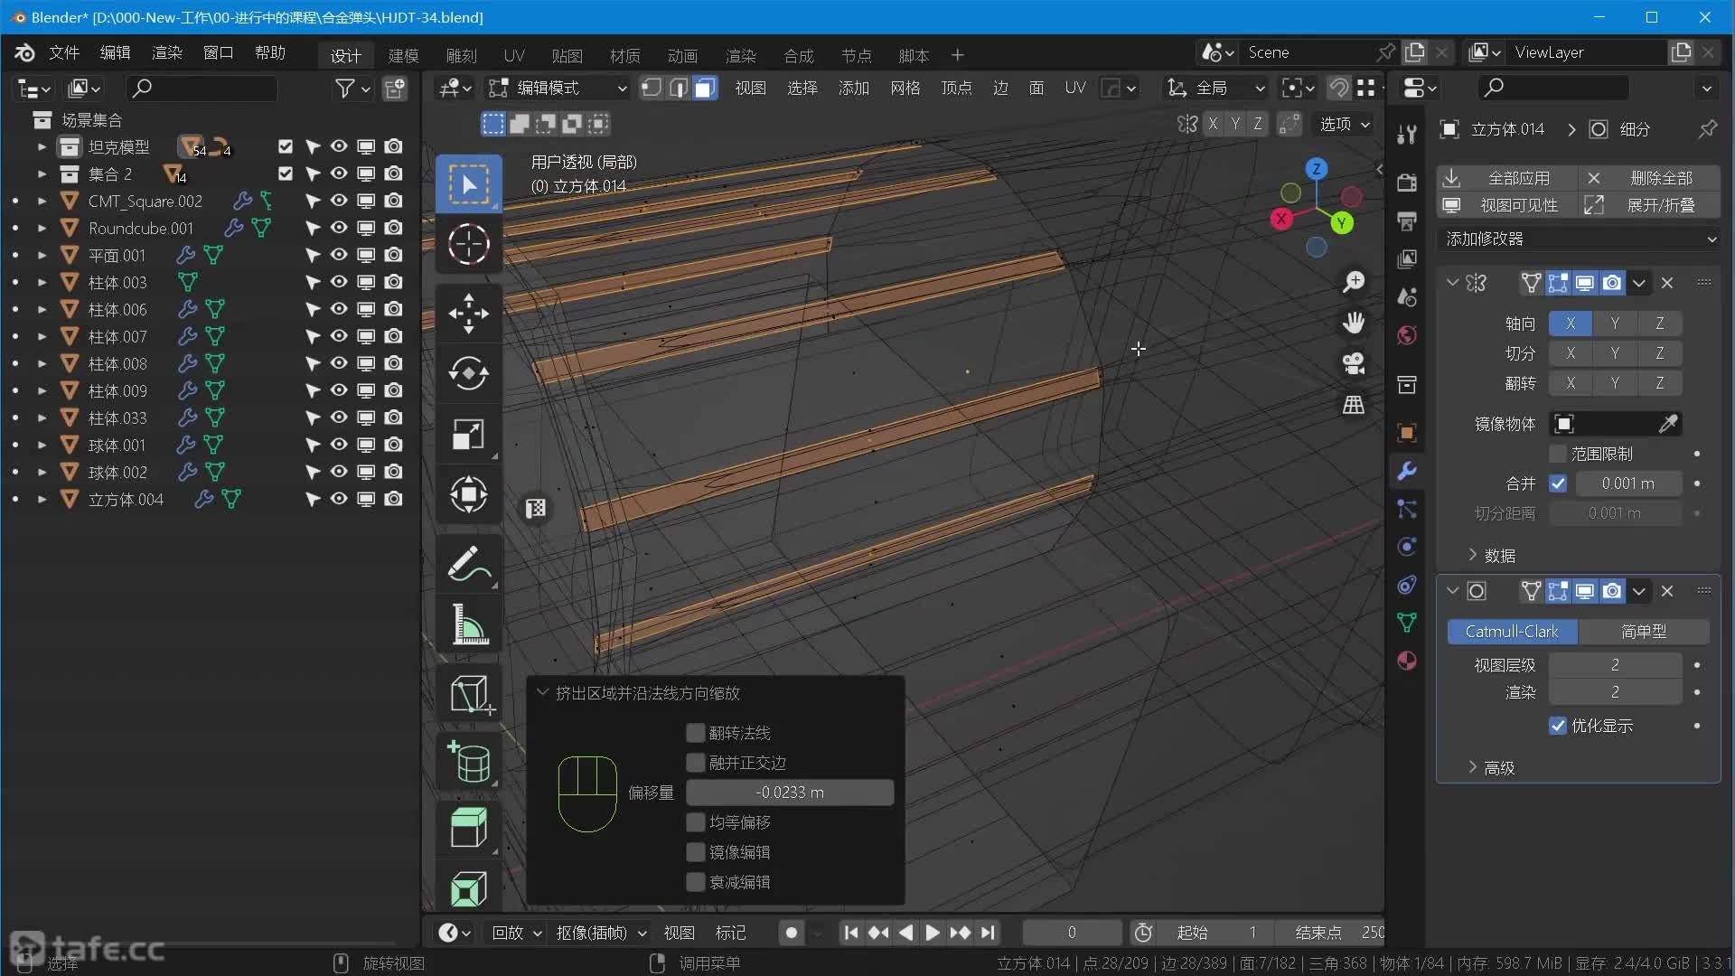Image resolution: width=1735 pixels, height=976 pixels.
Task: Hide 柱体.006 in viewport via eye icon
Action: pos(339,309)
